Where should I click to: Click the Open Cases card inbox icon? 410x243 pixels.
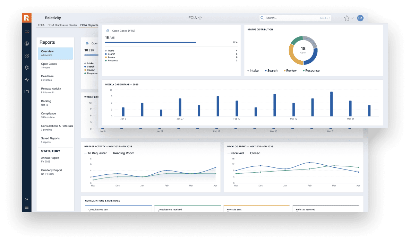pyautogui.click(x=108, y=31)
